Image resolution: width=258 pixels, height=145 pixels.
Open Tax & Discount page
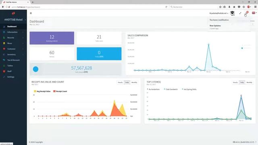13,60
